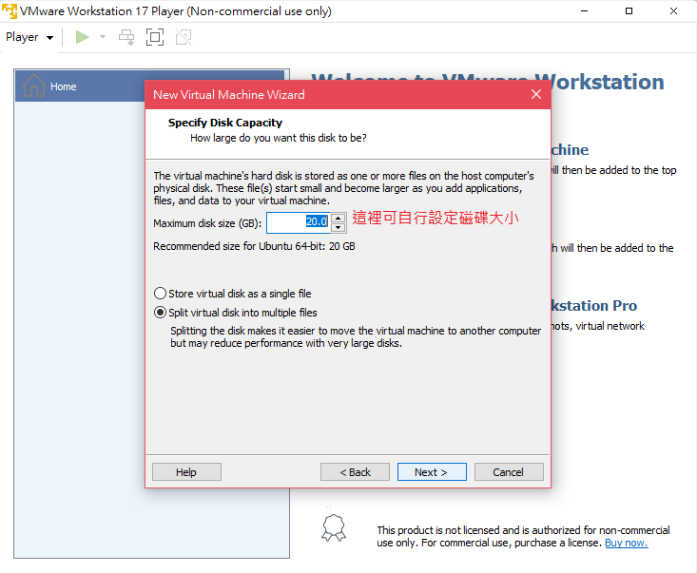Open the Buy now link
This screenshot has width=697, height=573.
click(627, 543)
